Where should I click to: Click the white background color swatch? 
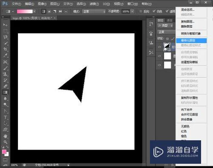coord(7,154)
